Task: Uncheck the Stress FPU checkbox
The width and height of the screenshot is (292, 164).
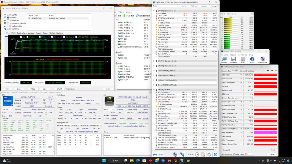Action: click(8, 18)
